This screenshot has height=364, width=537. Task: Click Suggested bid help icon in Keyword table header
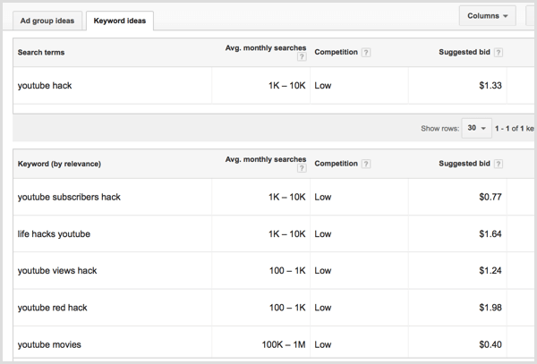click(x=499, y=164)
